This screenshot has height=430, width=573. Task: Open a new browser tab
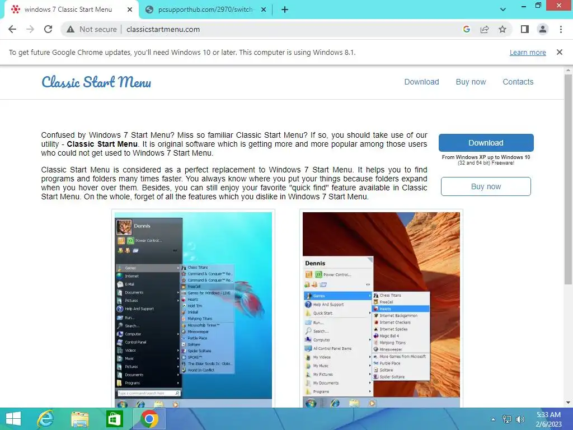pyautogui.click(x=285, y=10)
